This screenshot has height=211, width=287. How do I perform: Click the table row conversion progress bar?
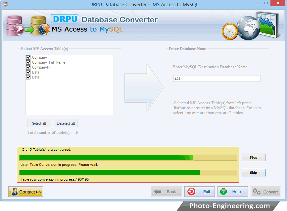(128, 172)
